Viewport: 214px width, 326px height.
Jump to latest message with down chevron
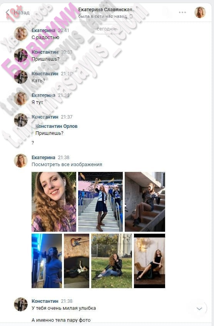coord(199,309)
